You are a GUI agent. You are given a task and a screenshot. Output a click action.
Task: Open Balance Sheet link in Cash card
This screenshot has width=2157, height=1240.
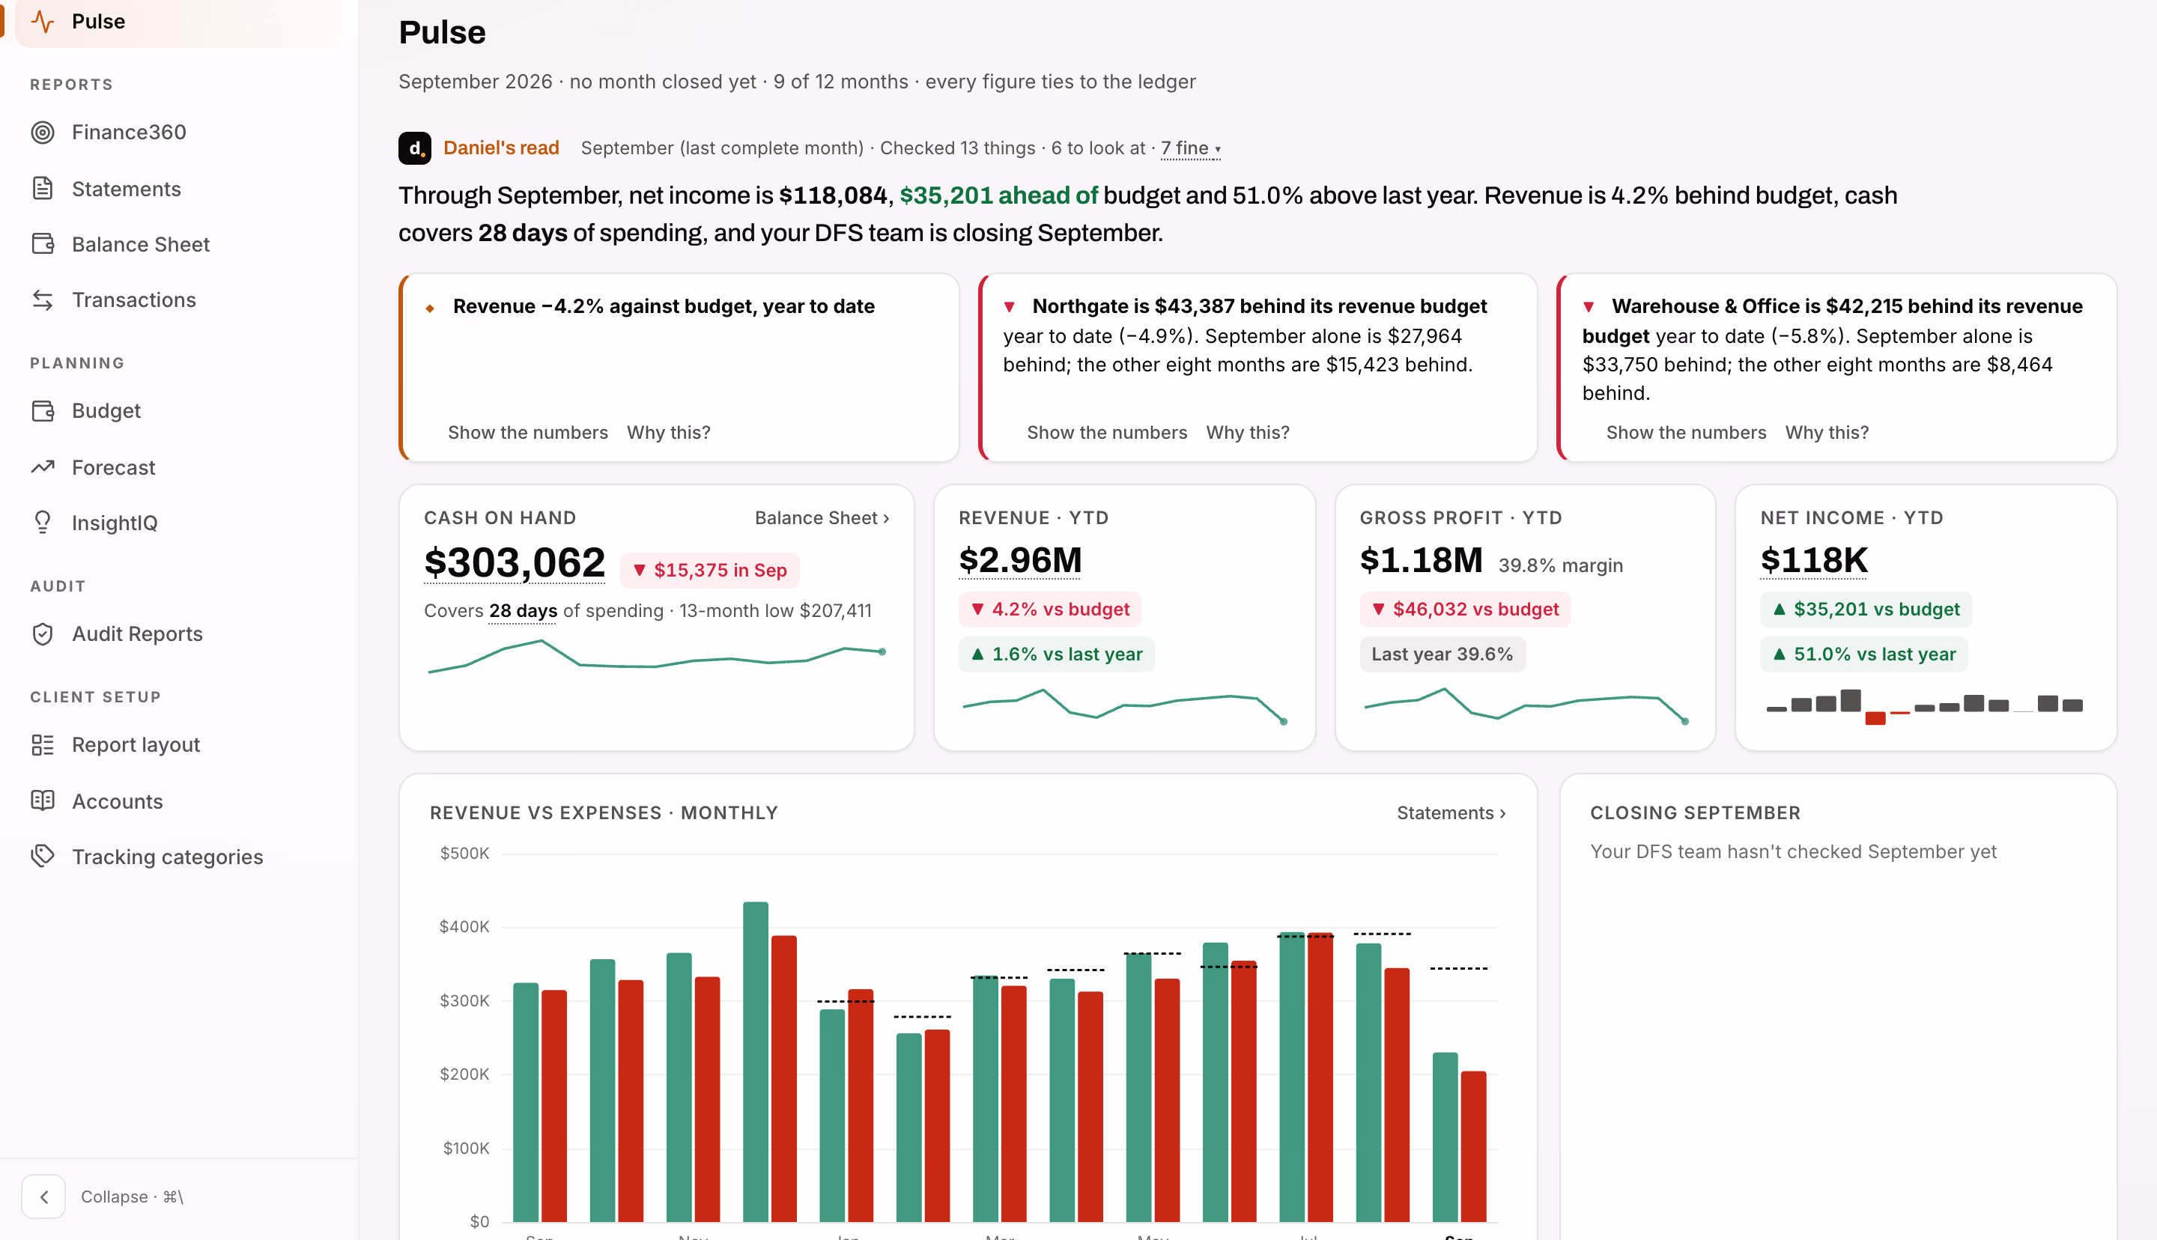click(822, 518)
